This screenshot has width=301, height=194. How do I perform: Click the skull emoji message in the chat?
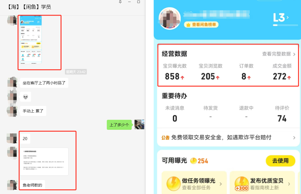[x=25, y=97]
